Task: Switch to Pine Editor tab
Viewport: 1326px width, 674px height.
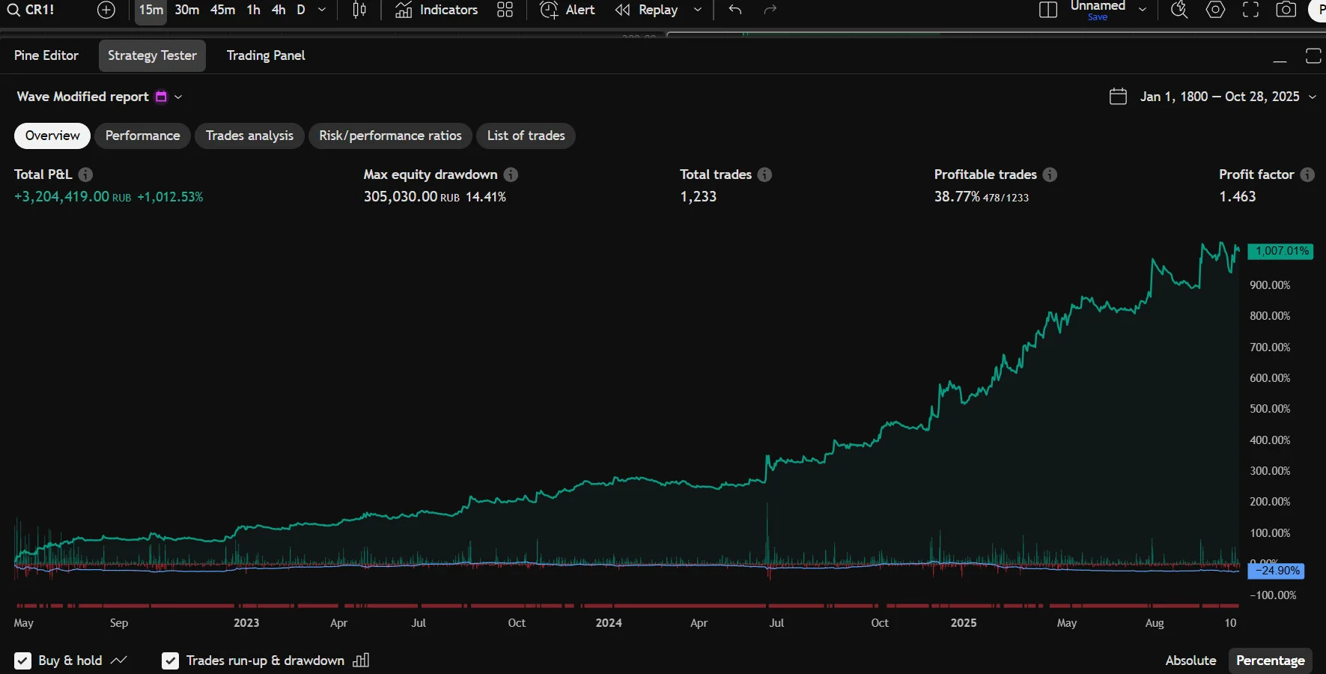Action: (x=46, y=55)
